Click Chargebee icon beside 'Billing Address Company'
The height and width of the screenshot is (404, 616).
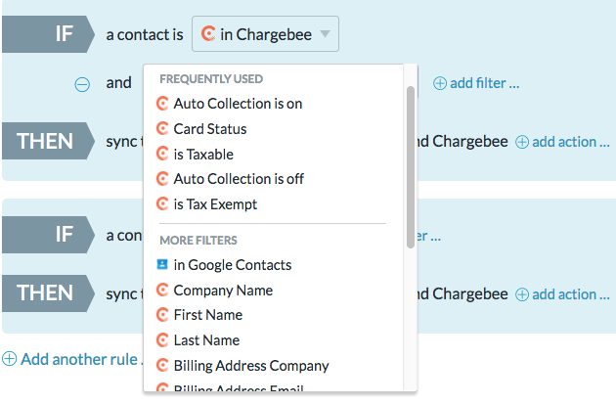click(x=162, y=365)
